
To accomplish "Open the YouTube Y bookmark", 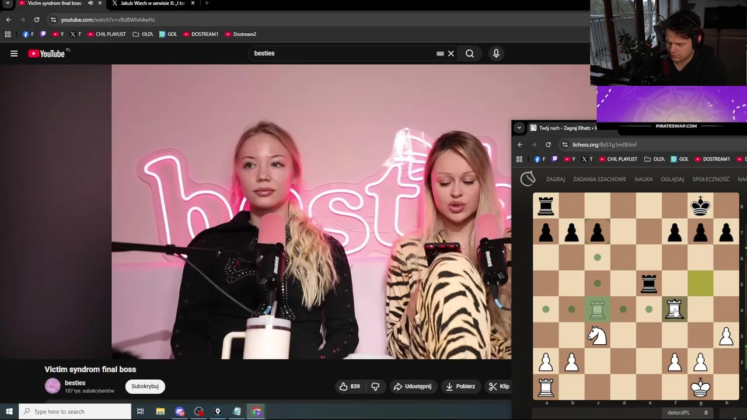I will click(58, 34).
